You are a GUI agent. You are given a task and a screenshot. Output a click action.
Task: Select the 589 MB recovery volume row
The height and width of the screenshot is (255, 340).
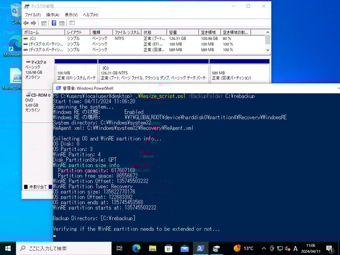pyautogui.click(x=144, y=50)
